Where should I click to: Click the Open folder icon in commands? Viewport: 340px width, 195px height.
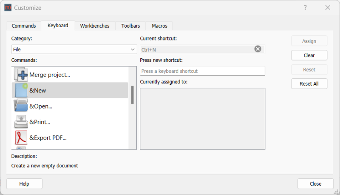(x=21, y=106)
